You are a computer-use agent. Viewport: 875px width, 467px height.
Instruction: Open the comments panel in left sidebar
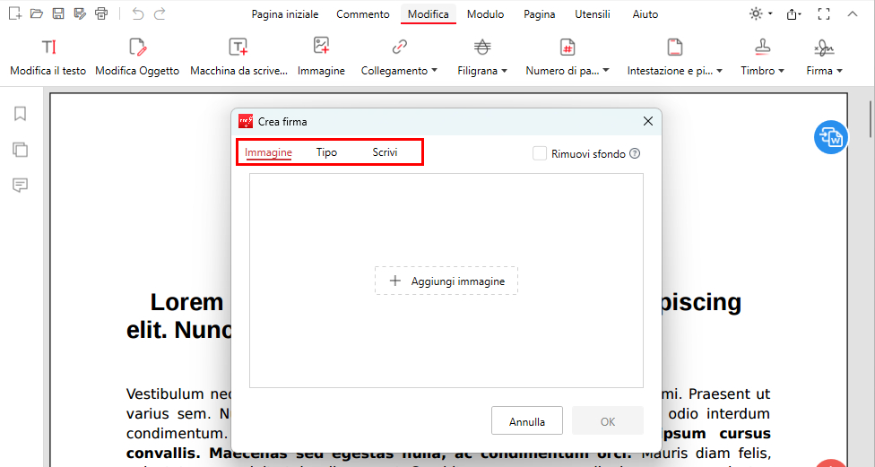coord(20,186)
